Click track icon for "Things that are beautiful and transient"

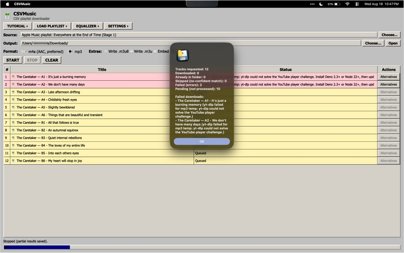click(13, 115)
